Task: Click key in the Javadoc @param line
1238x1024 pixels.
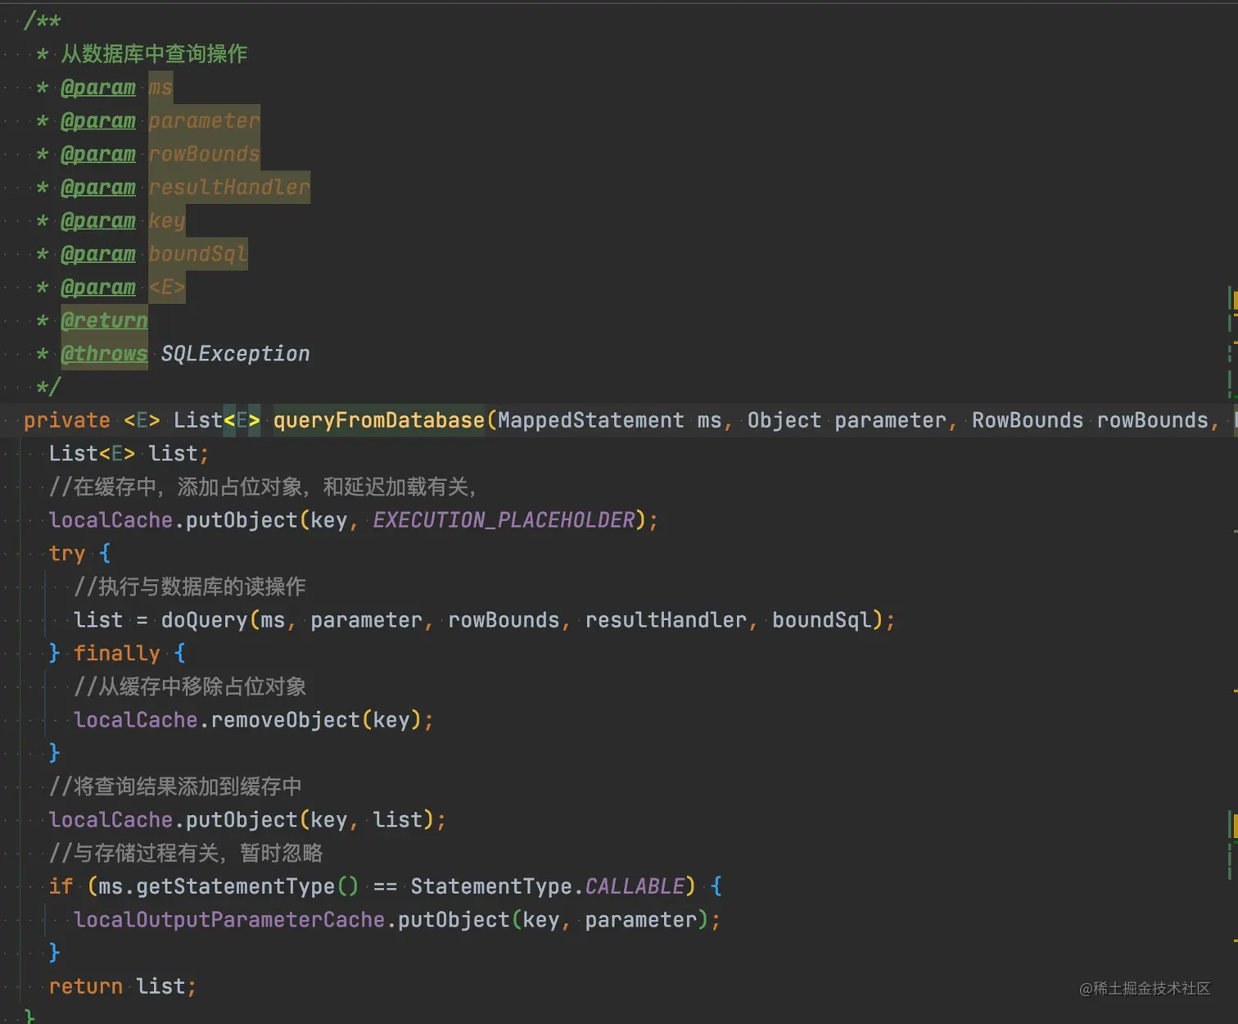Action: click(167, 221)
